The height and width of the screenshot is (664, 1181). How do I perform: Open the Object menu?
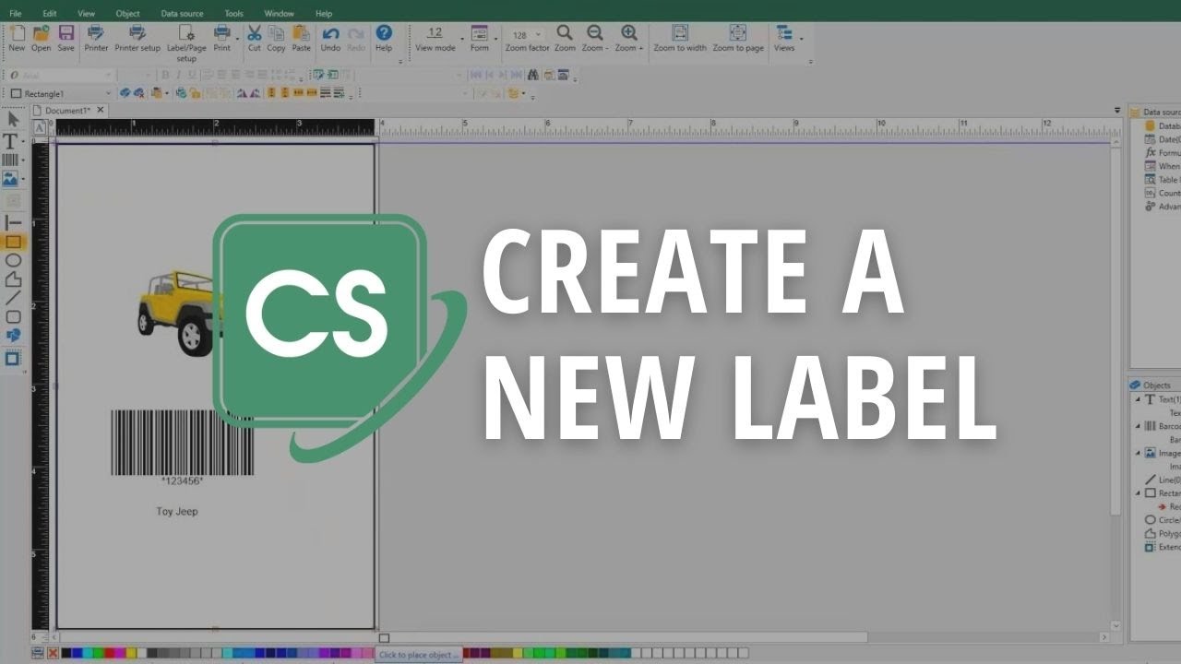(128, 14)
